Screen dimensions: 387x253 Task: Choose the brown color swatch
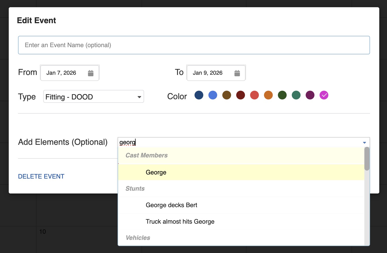(227, 95)
